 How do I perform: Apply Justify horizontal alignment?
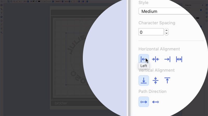coord(179,59)
